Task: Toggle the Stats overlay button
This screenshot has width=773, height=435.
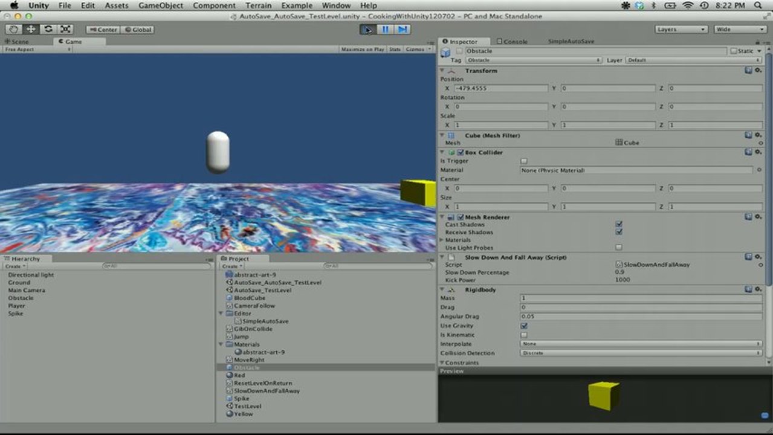Action: pyautogui.click(x=395, y=49)
